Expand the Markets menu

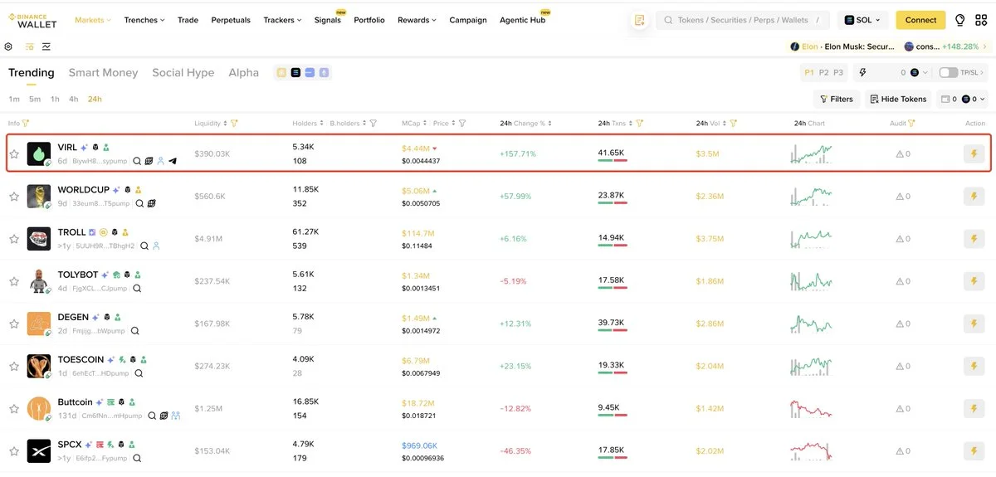coord(93,20)
